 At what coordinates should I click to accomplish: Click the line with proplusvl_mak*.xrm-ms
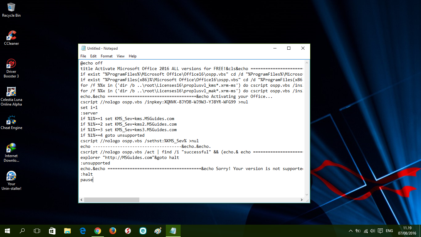click(192, 91)
